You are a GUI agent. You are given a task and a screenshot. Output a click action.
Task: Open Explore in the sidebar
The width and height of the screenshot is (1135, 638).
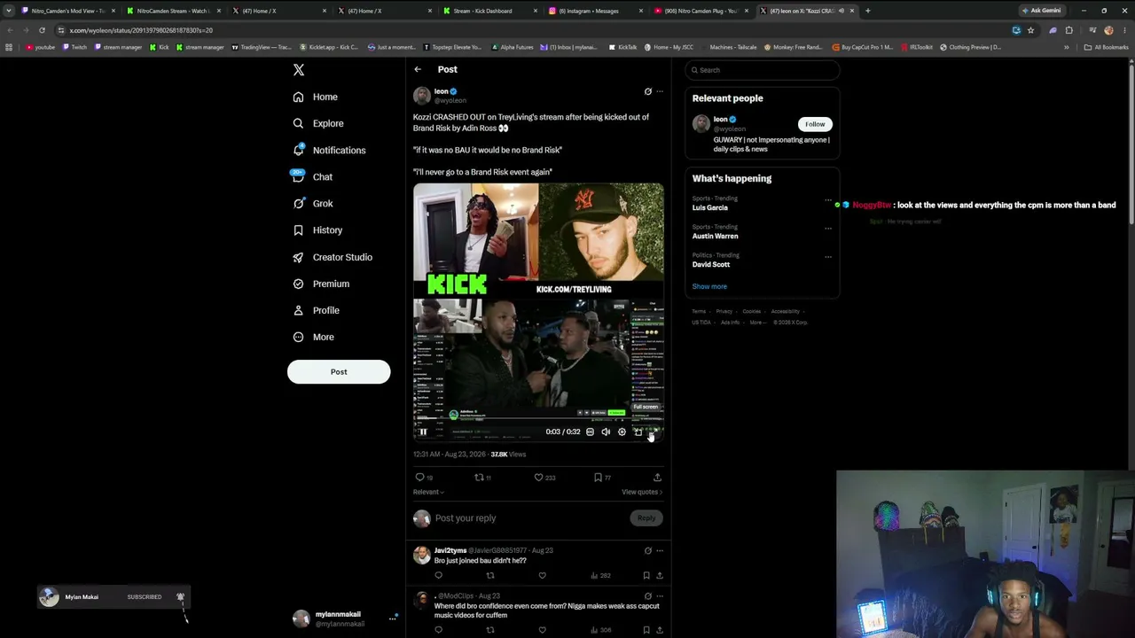[x=318, y=123]
